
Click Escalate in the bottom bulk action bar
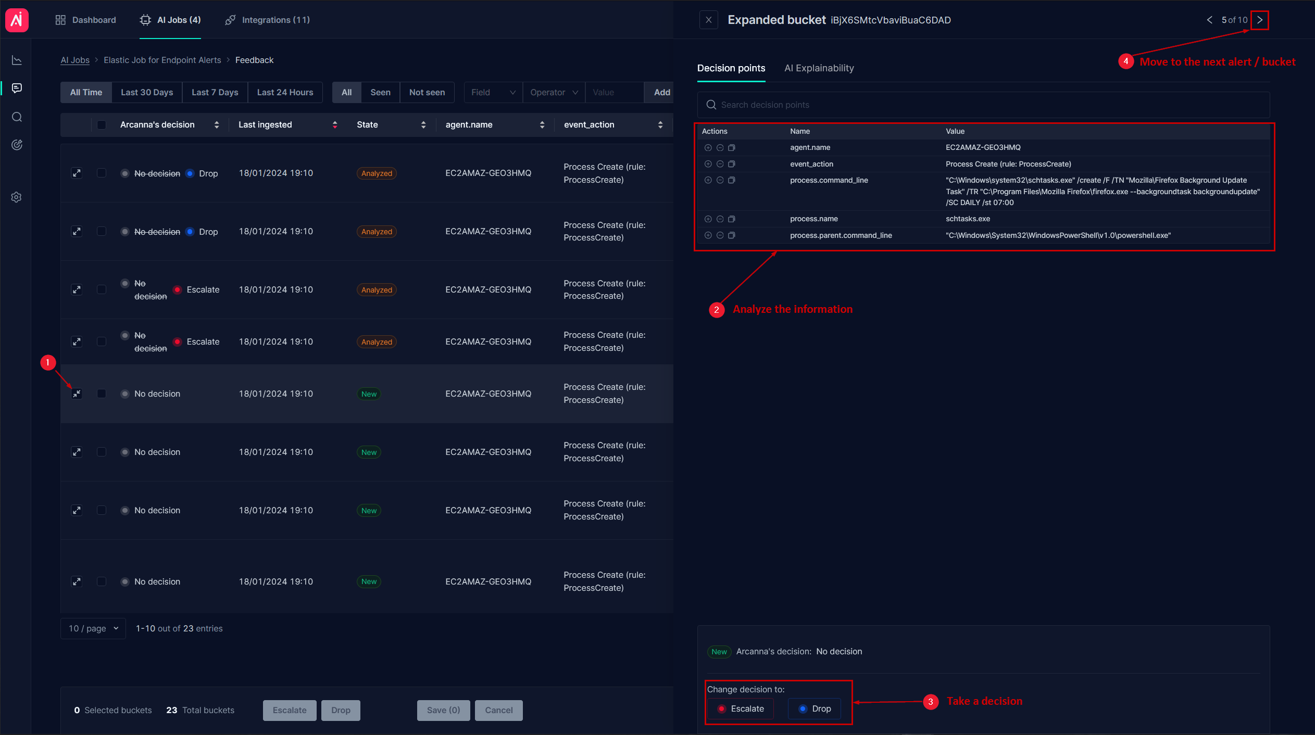(290, 710)
